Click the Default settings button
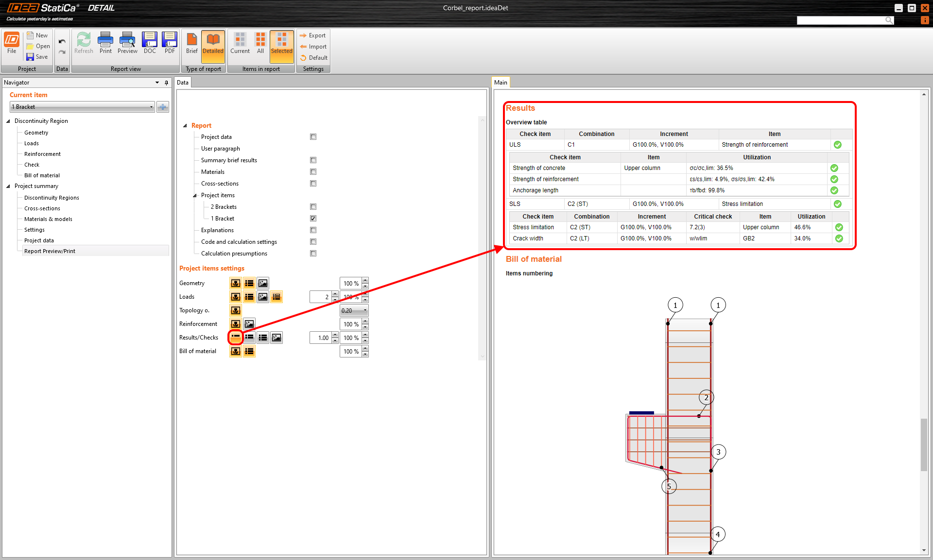Viewport: 933px width, 560px height. coord(313,58)
